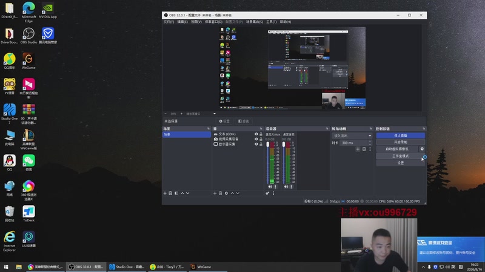Viewport: 485px width, 272px height.
Task: Move the source up in the 源 panel
Action: pos(232,193)
